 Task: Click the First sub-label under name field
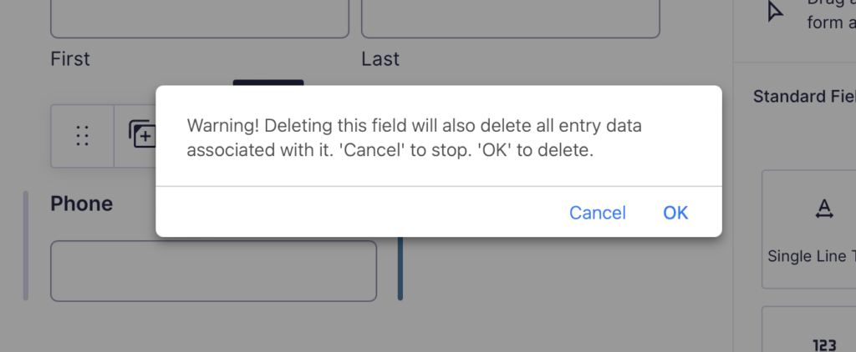[70, 59]
